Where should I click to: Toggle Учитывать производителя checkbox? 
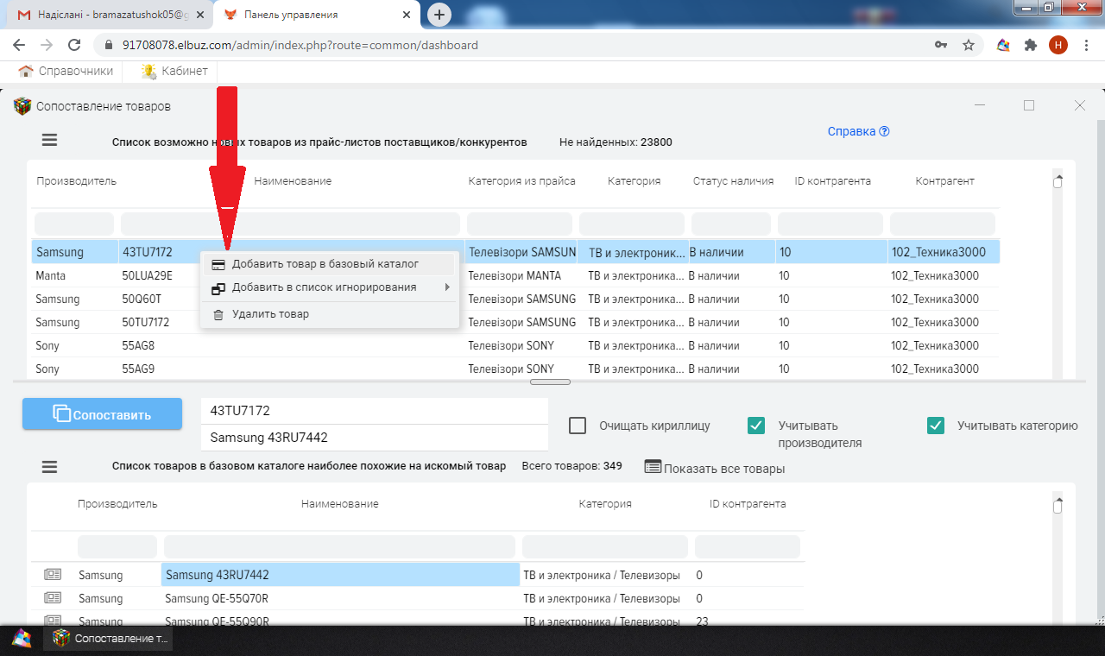[x=756, y=426]
